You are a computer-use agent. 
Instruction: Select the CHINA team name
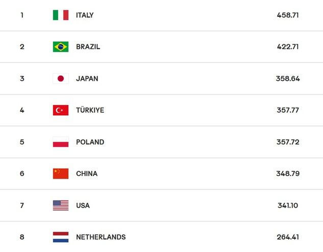tap(87, 173)
